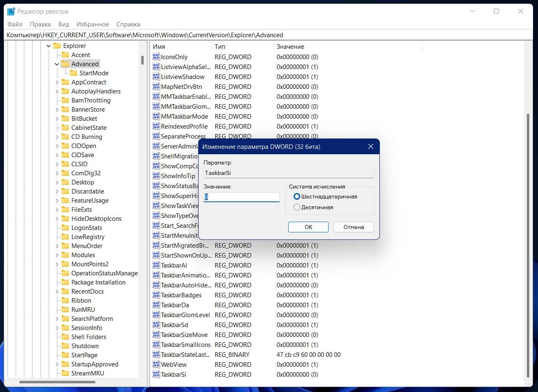Click the CabinetState folder icon
Screen dimensions: 538x392
tap(65, 127)
